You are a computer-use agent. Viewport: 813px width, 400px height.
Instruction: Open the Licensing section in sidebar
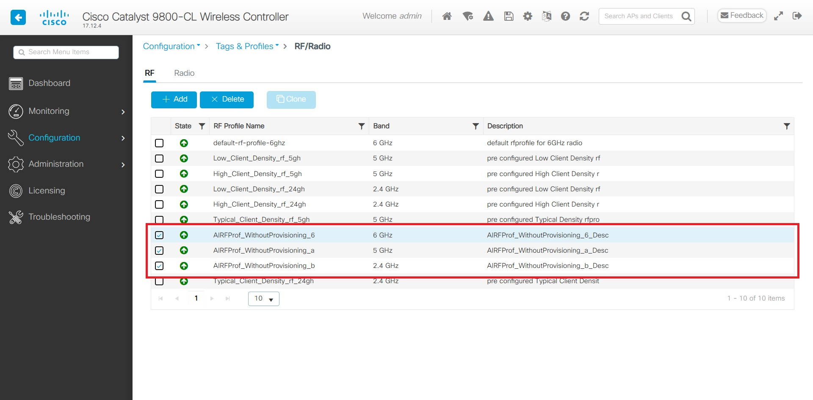click(x=47, y=190)
